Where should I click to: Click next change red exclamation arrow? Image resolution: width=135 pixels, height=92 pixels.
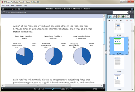point(131,21)
